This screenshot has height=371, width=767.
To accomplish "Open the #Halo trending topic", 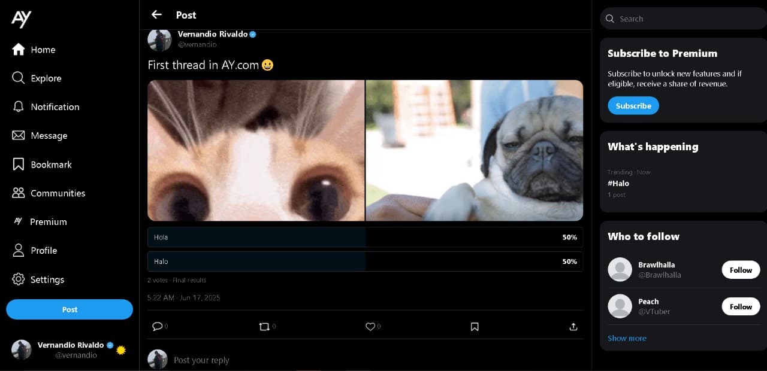I will [x=618, y=184].
